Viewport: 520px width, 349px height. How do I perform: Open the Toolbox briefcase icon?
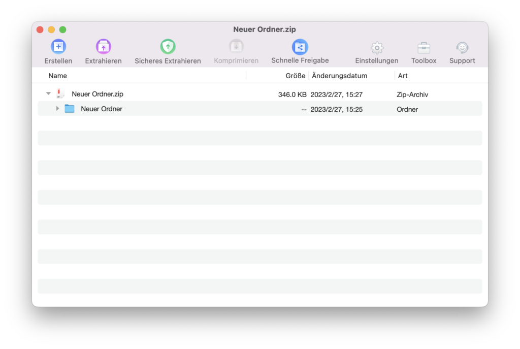[424, 48]
